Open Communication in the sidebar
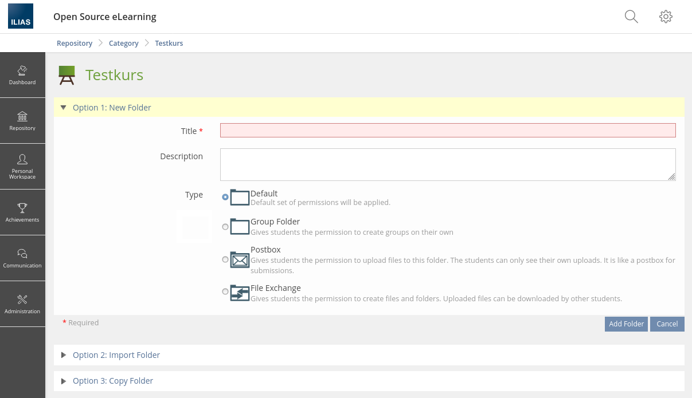The width and height of the screenshot is (692, 398). (x=22, y=258)
